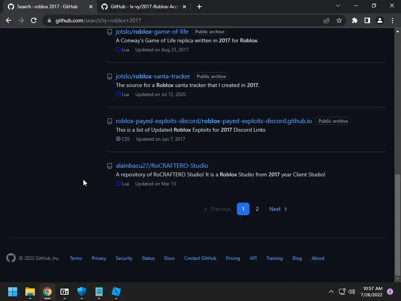This screenshot has height=301, width=401.
Task: Open the Pricing footer link
Action: click(x=233, y=258)
